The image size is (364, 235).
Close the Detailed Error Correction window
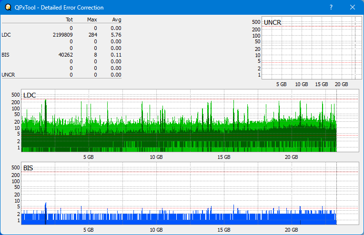point(353,7)
